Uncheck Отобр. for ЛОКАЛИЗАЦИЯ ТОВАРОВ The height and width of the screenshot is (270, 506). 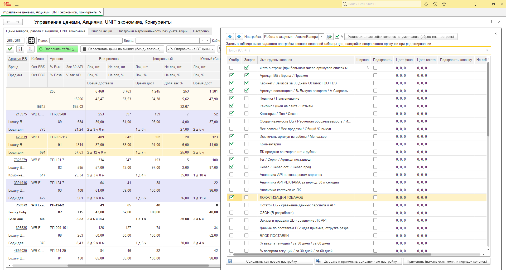pos(232,197)
